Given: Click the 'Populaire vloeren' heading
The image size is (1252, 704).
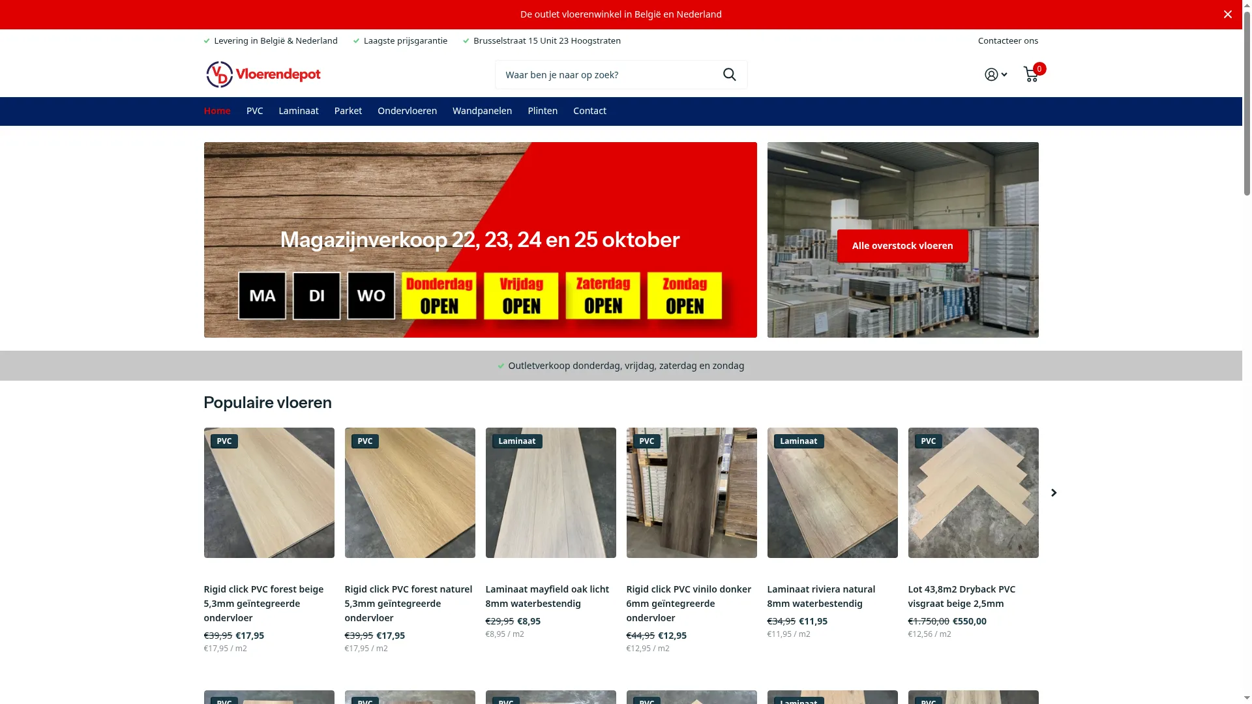Looking at the screenshot, I should tap(267, 403).
